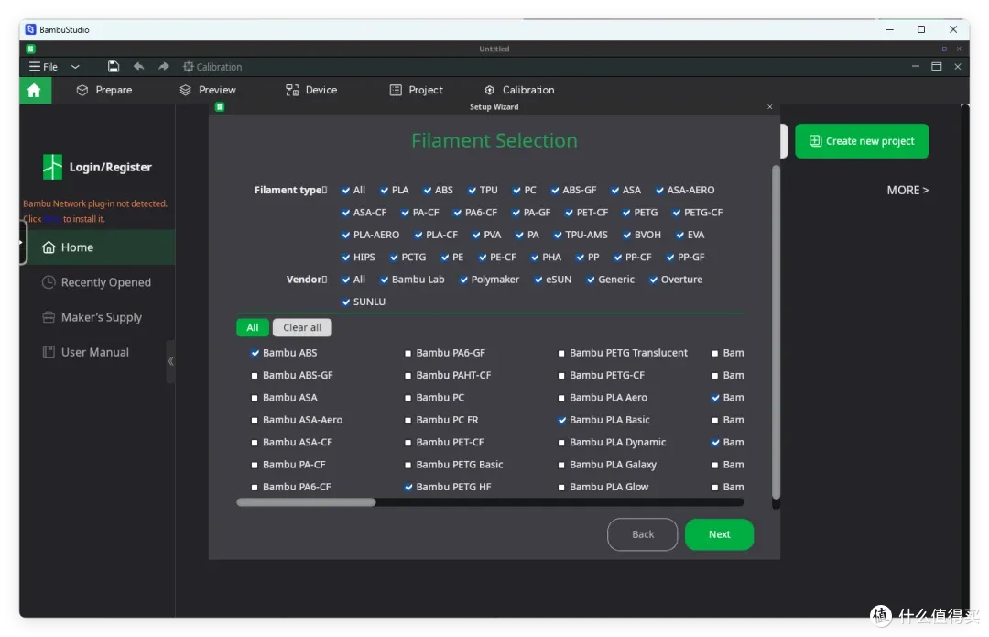
Task: Uncheck the eSUN vendor
Action: (x=538, y=280)
